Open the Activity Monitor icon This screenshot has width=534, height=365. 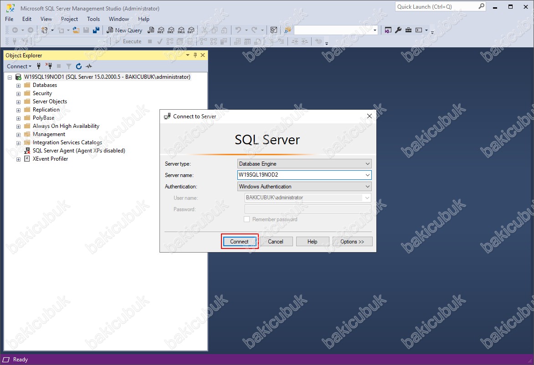[x=274, y=30]
